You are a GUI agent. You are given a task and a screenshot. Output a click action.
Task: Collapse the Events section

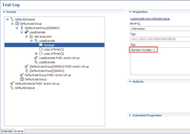[4, 12]
